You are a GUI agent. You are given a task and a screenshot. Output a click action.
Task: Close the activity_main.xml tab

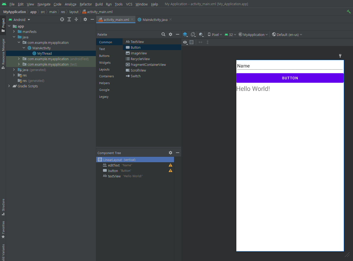click(132, 19)
